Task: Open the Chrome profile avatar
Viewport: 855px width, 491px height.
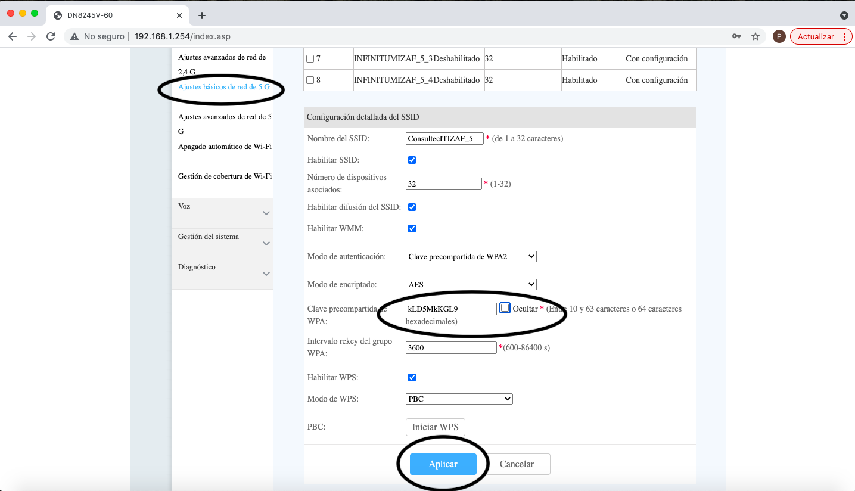Action: click(x=779, y=36)
